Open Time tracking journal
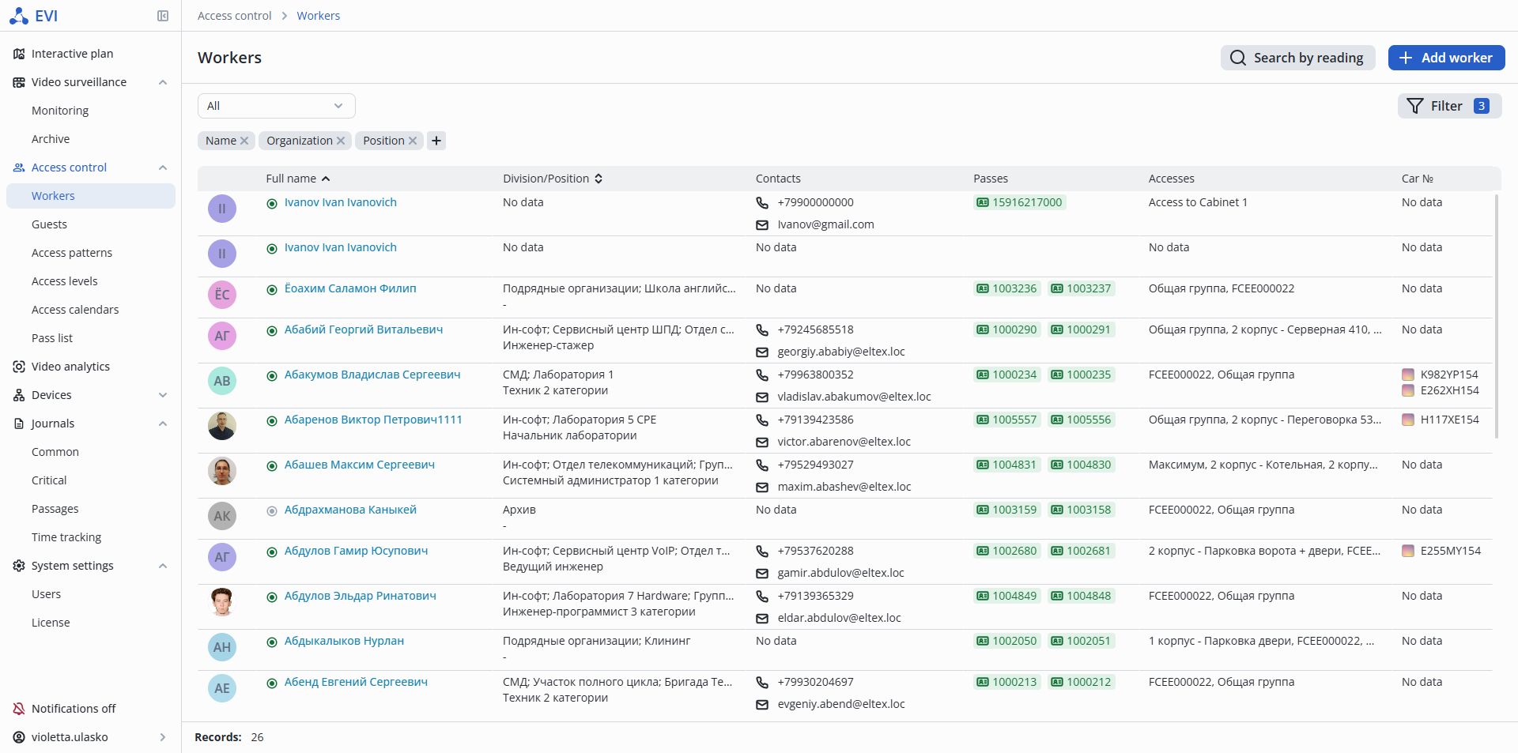This screenshot has height=753, width=1518. pyautogui.click(x=66, y=537)
